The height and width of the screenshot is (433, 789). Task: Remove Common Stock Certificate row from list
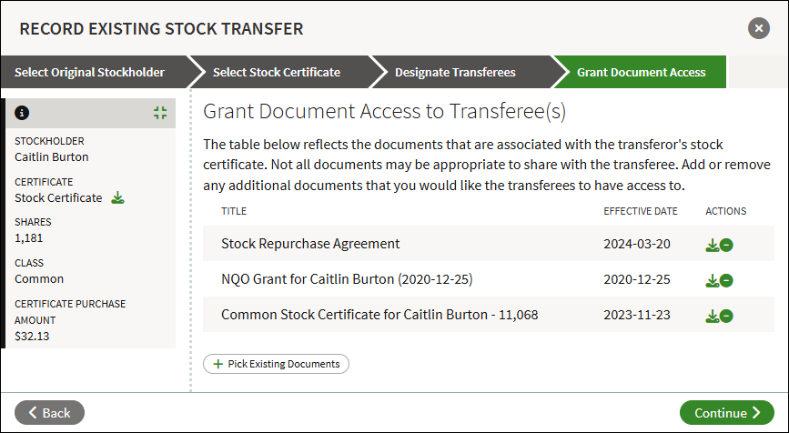(726, 316)
